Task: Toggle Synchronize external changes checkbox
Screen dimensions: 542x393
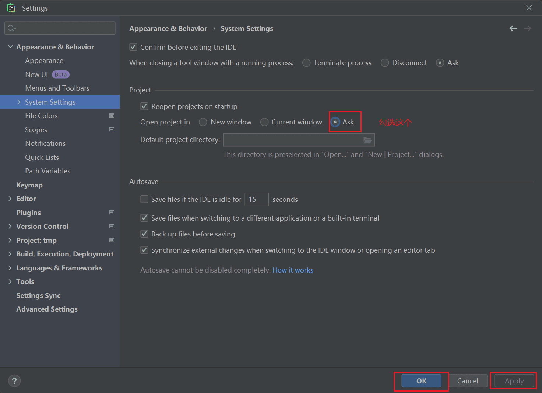Action: 144,250
